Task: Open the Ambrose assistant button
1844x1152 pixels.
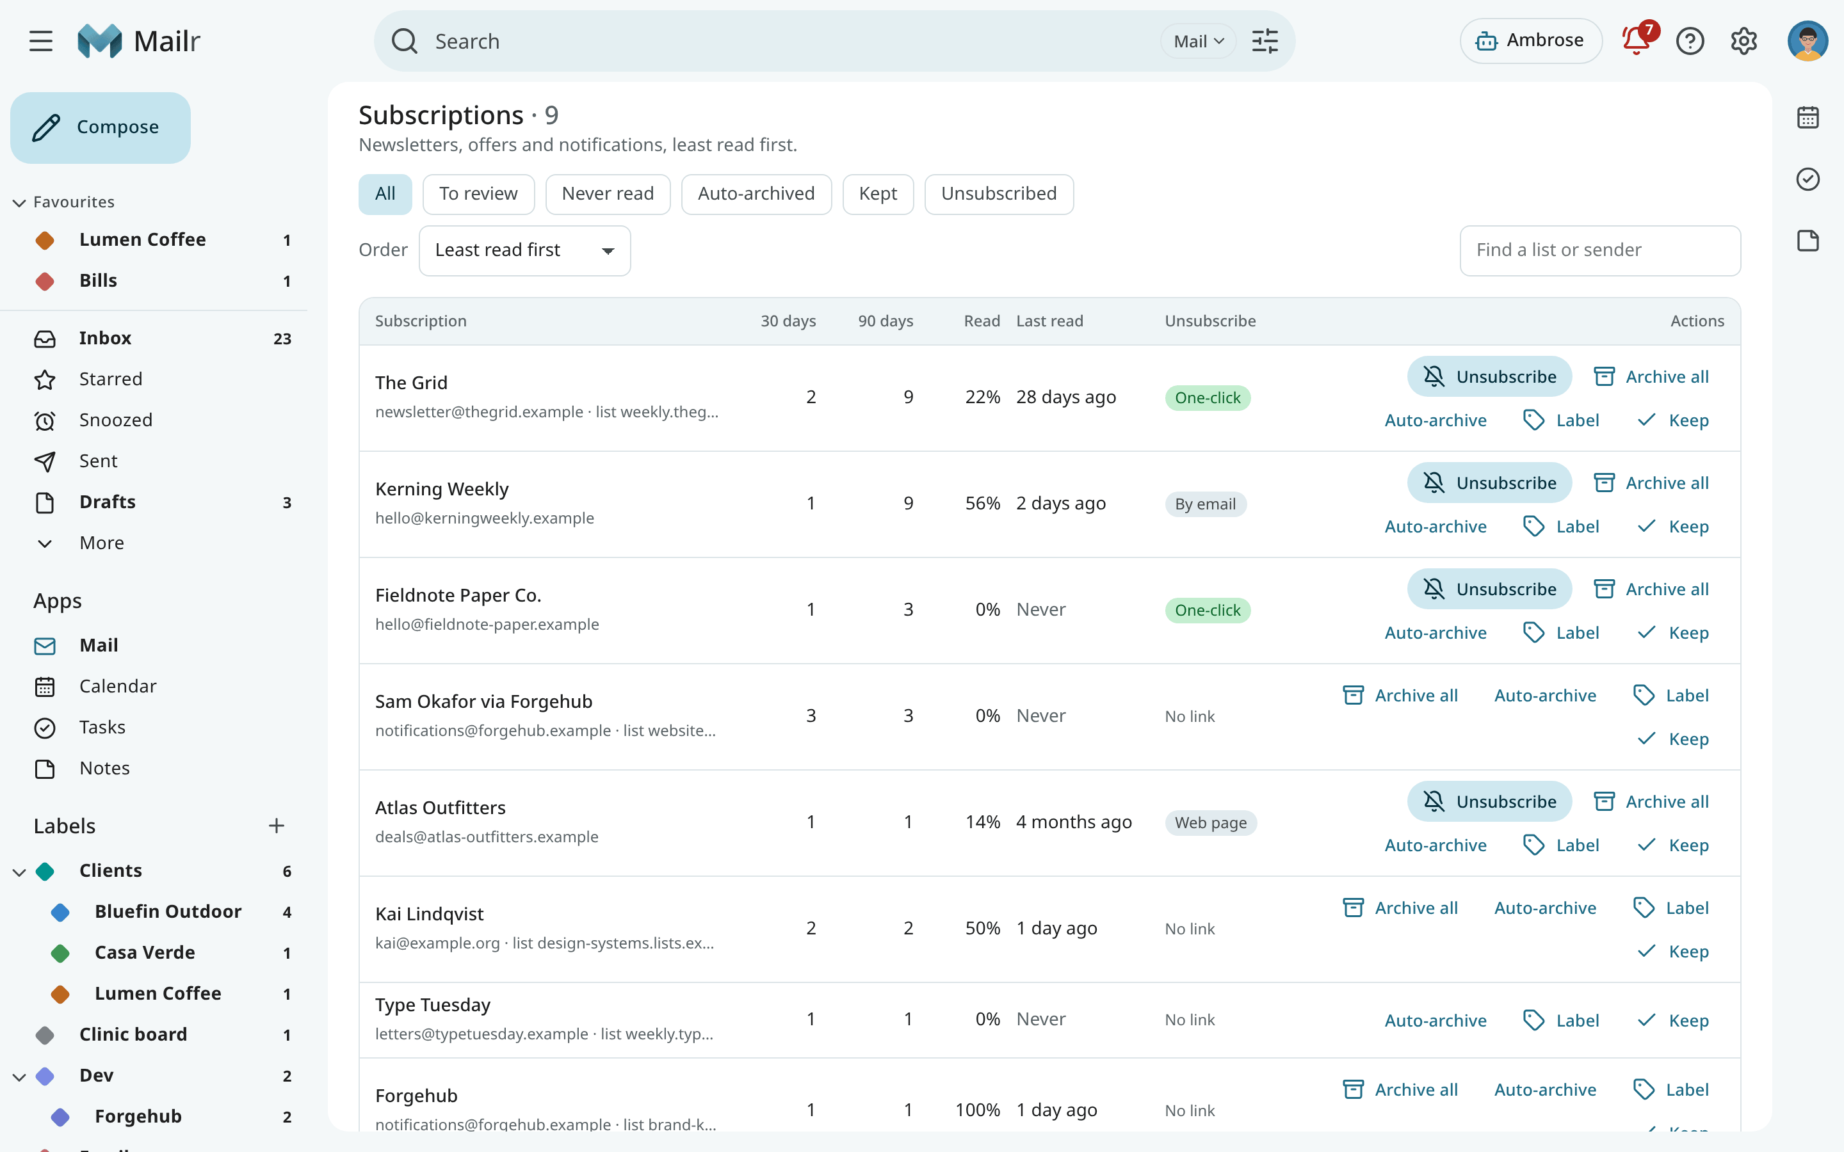Action: [x=1530, y=41]
